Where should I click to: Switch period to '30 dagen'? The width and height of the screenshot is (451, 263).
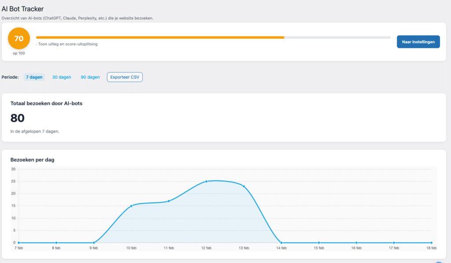click(62, 77)
